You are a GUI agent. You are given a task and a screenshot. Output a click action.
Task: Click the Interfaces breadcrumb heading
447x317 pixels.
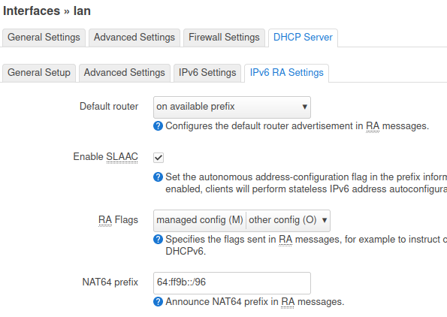click(32, 11)
